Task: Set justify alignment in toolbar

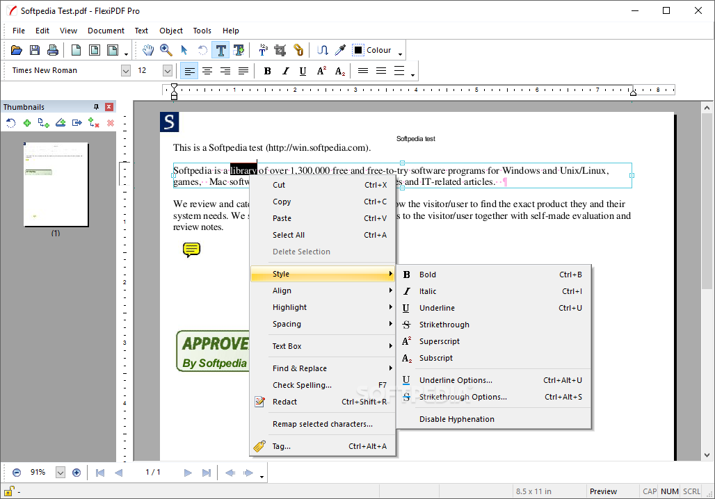Action: pyautogui.click(x=243, y=71)
